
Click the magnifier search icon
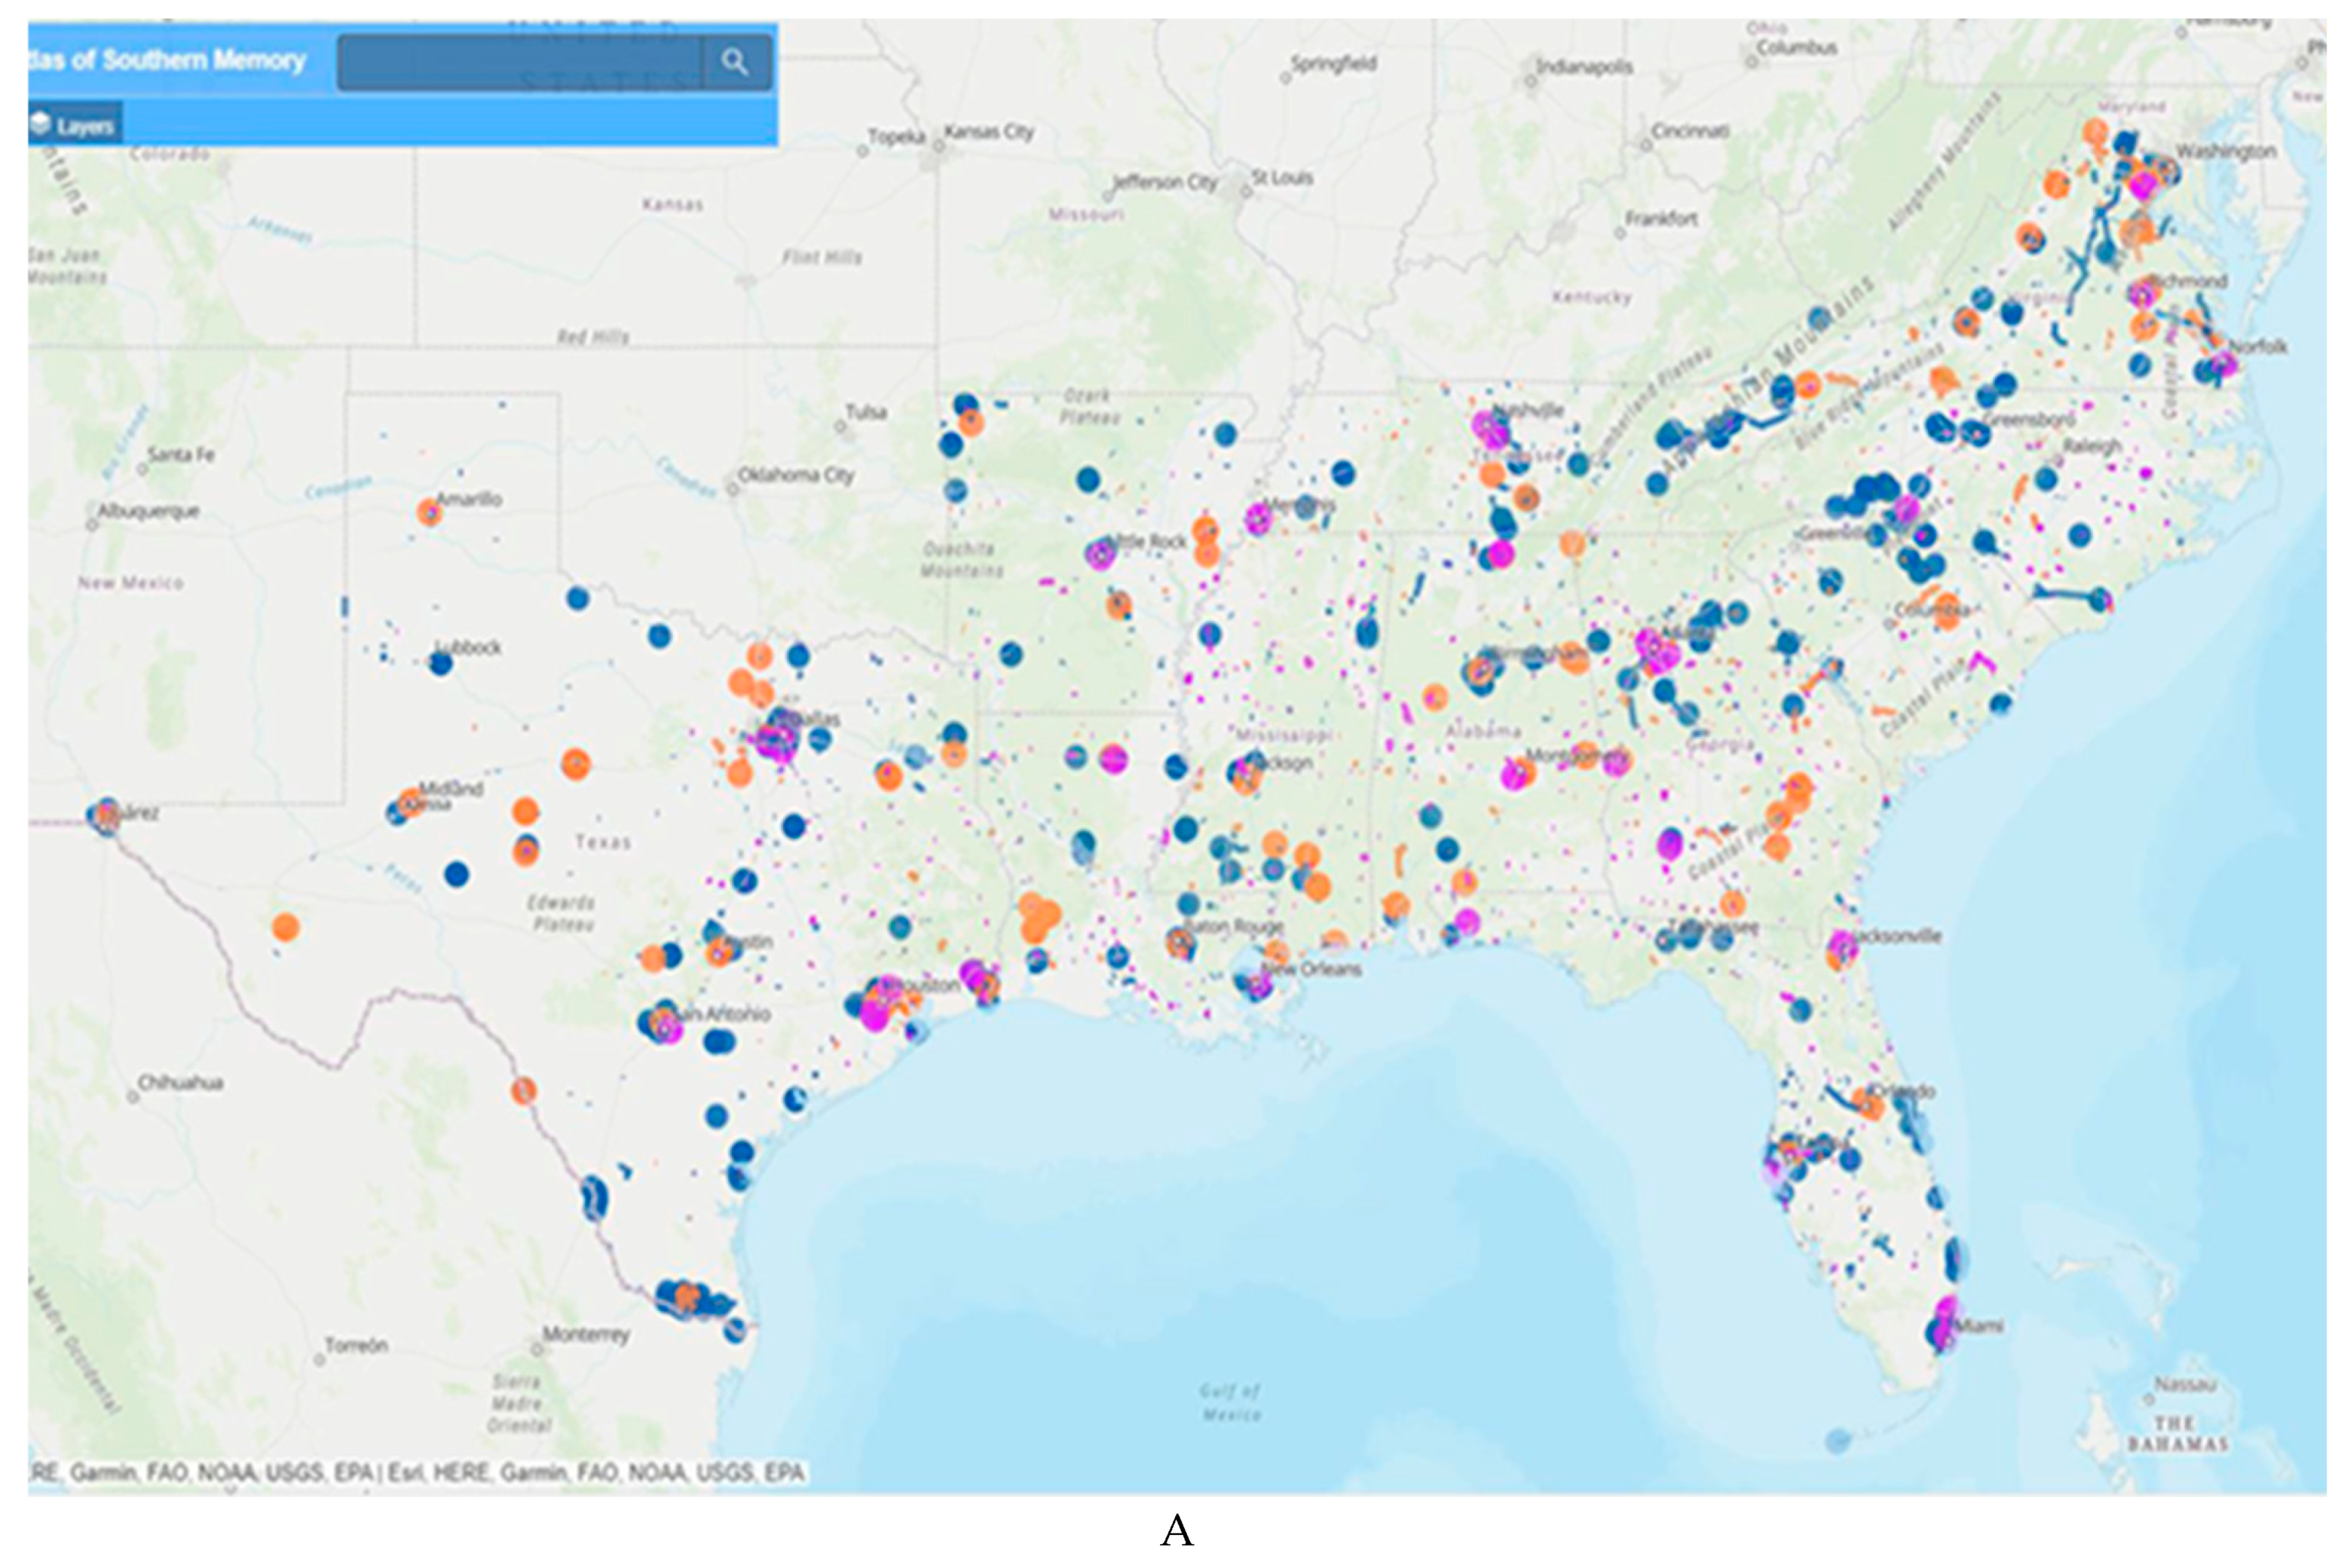click(735, 62)
